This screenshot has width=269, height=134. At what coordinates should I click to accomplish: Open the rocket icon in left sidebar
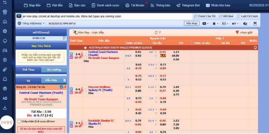pos(5,69)
